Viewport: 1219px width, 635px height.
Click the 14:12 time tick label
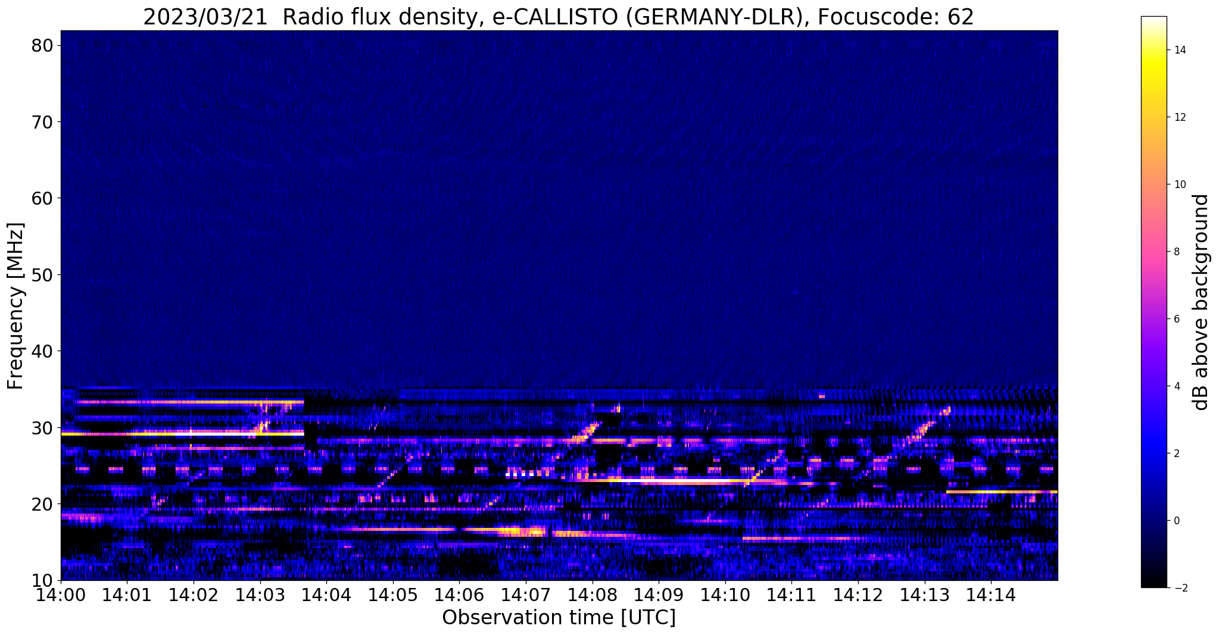[x=858, y=594]
